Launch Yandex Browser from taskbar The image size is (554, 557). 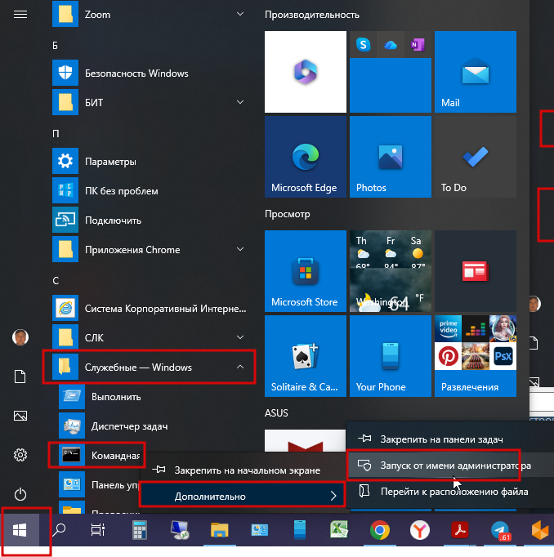click(420, 531)
